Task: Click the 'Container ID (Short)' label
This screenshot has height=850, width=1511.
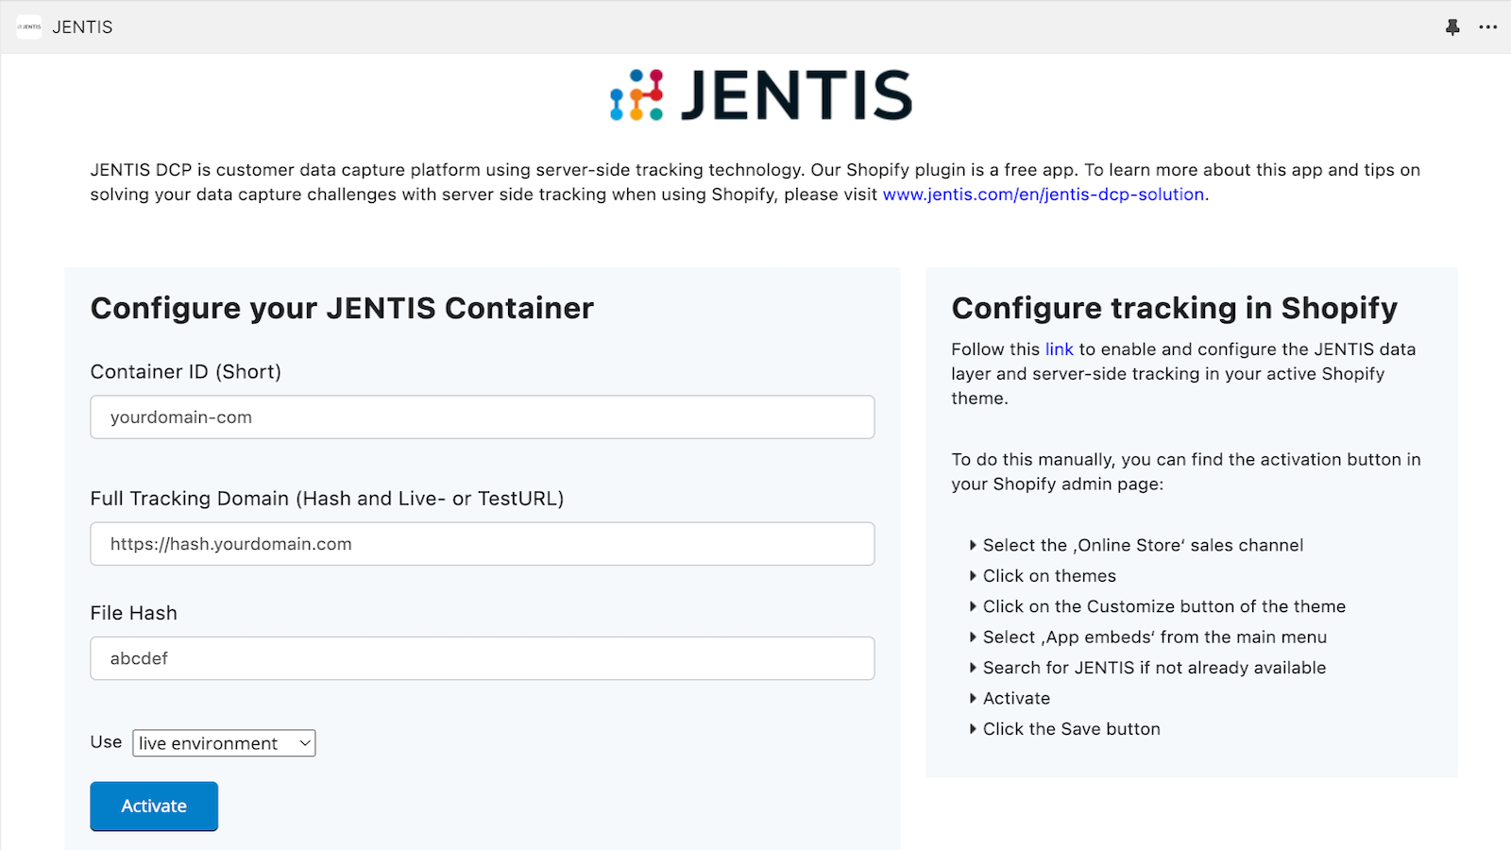Action: pyautogui.click(x=186, y=372)
